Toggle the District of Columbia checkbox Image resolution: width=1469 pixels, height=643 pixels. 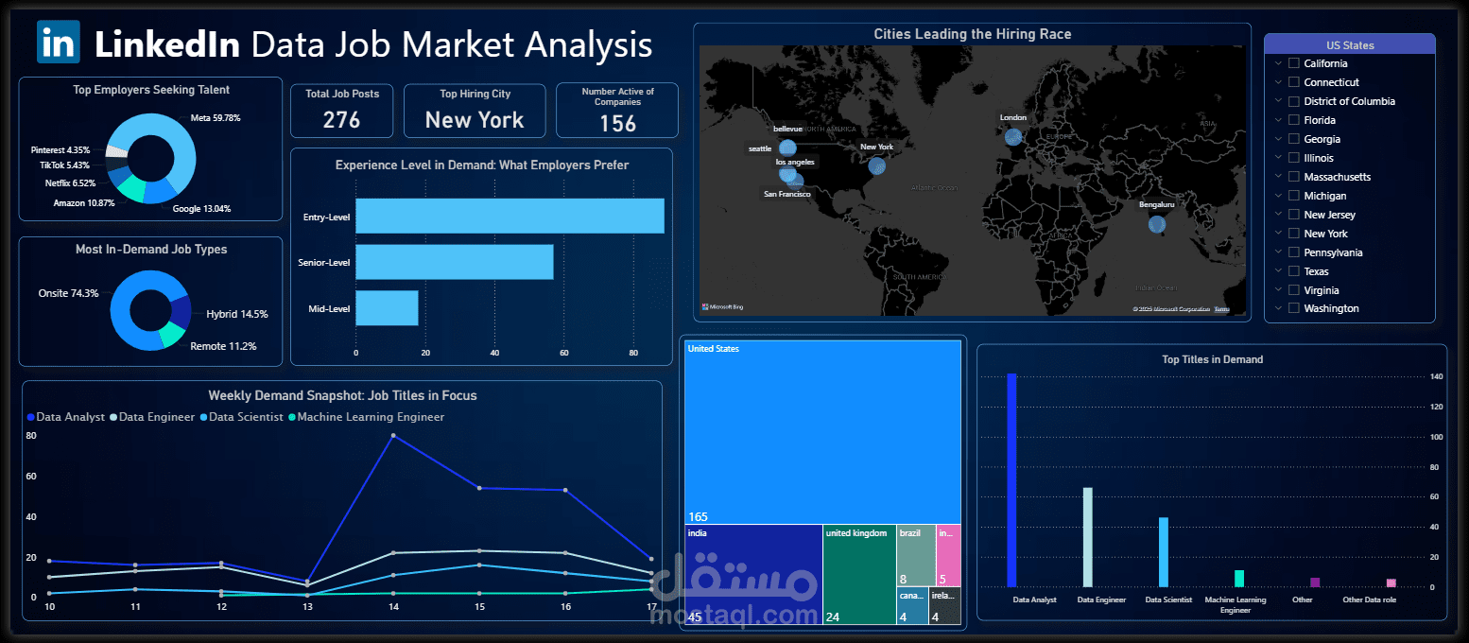[x=1294, y=101]
